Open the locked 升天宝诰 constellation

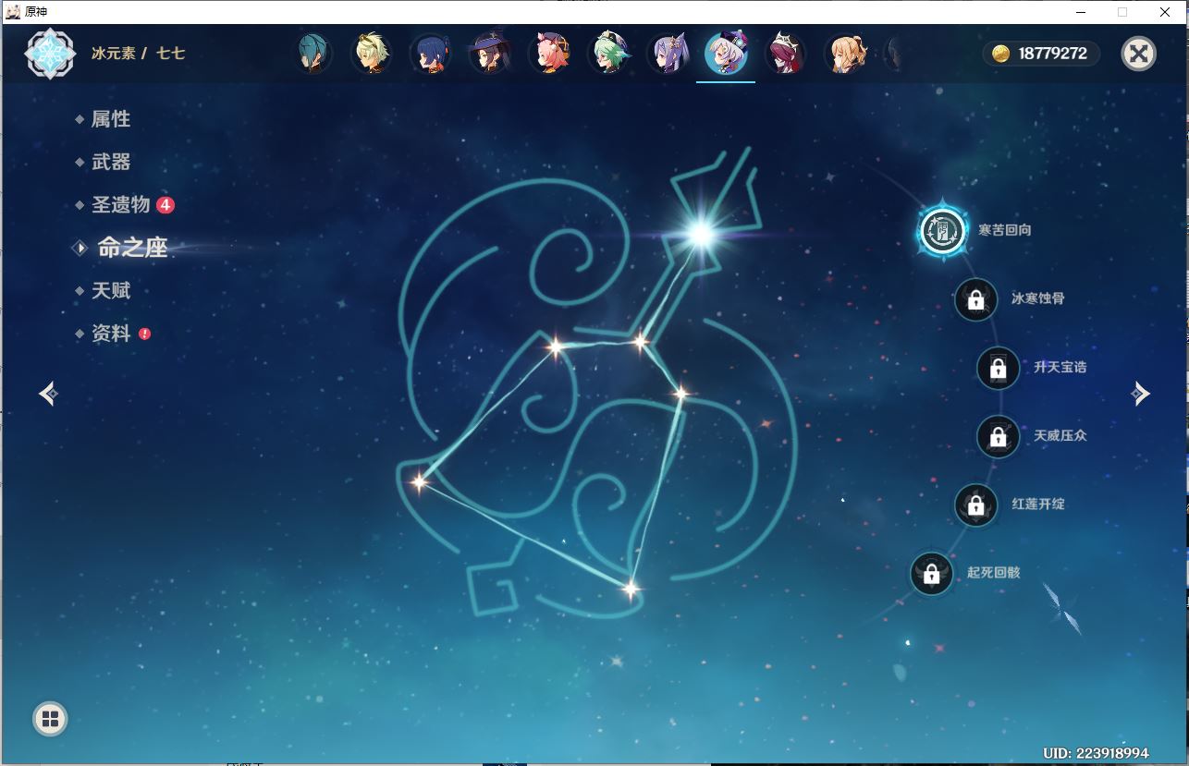(x=998, y=368)
